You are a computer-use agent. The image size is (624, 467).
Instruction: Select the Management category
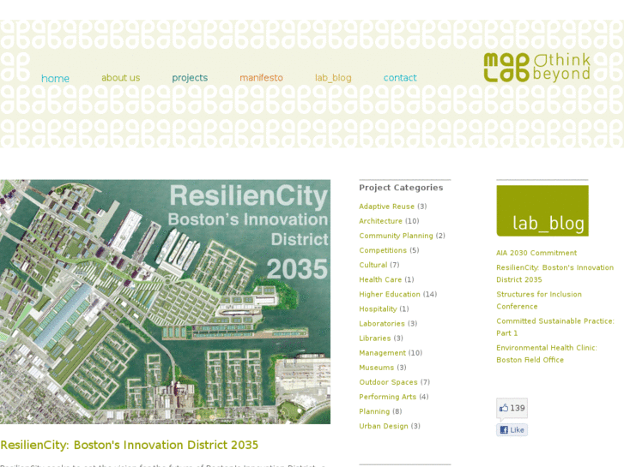[383, 353]
